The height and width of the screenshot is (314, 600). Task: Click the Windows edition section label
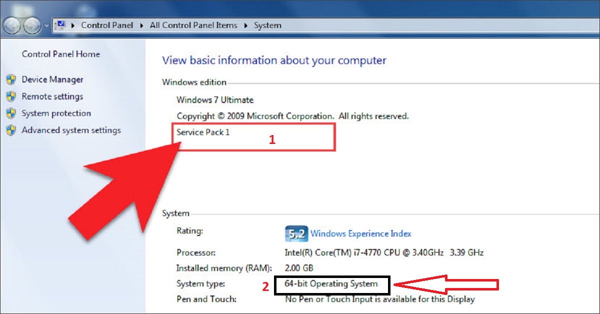[194, 82]
